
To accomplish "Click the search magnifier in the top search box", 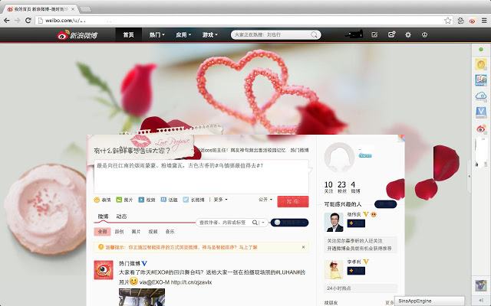I will tap(314, 34).
